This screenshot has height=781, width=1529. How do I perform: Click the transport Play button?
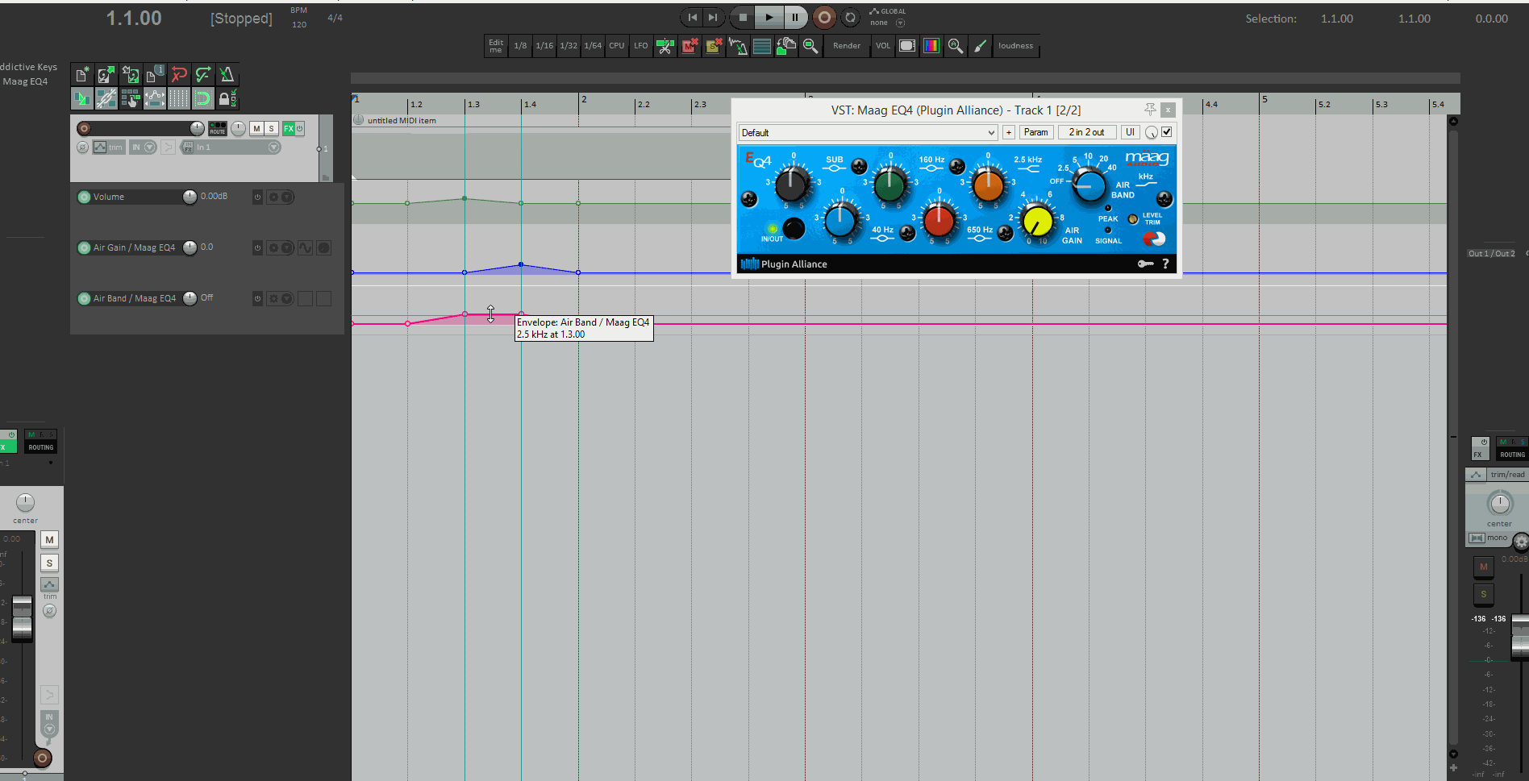(x=769, y=17)
